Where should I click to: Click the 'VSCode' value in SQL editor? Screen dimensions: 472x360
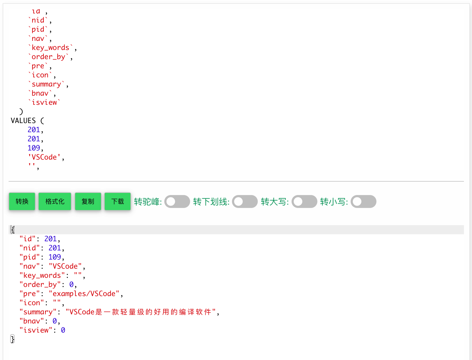click(x=44, y=157)
